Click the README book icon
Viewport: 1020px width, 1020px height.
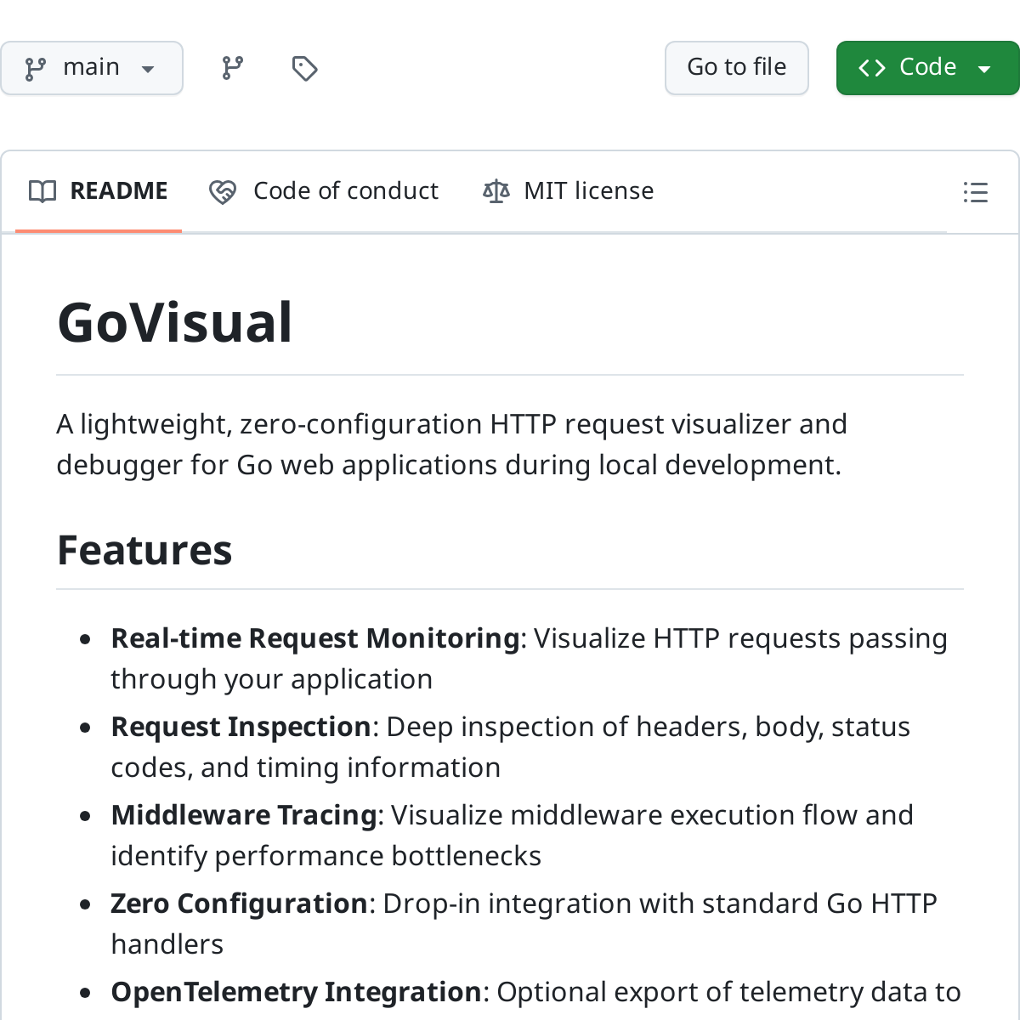pos(42,191)
